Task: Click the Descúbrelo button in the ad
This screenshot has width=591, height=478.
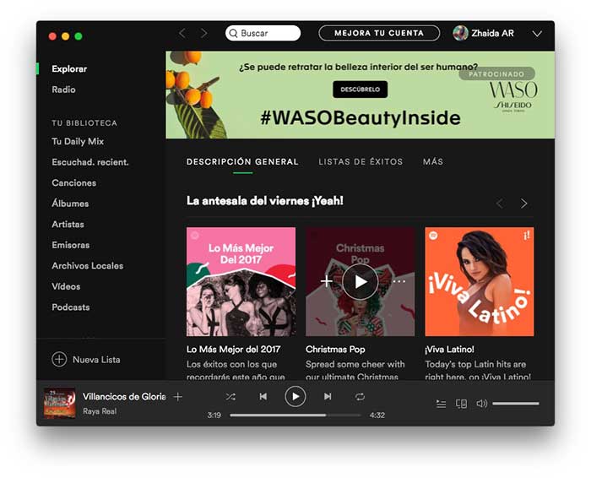Action: 360,90
